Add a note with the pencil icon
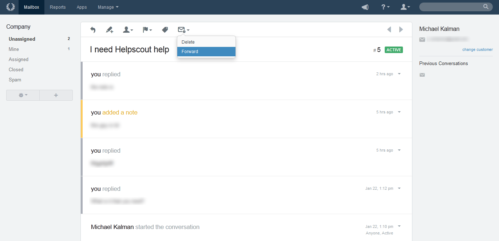Image resolution: width=499 pixels, height=241 pixels. pyautogui.click(x=109, y=30)
